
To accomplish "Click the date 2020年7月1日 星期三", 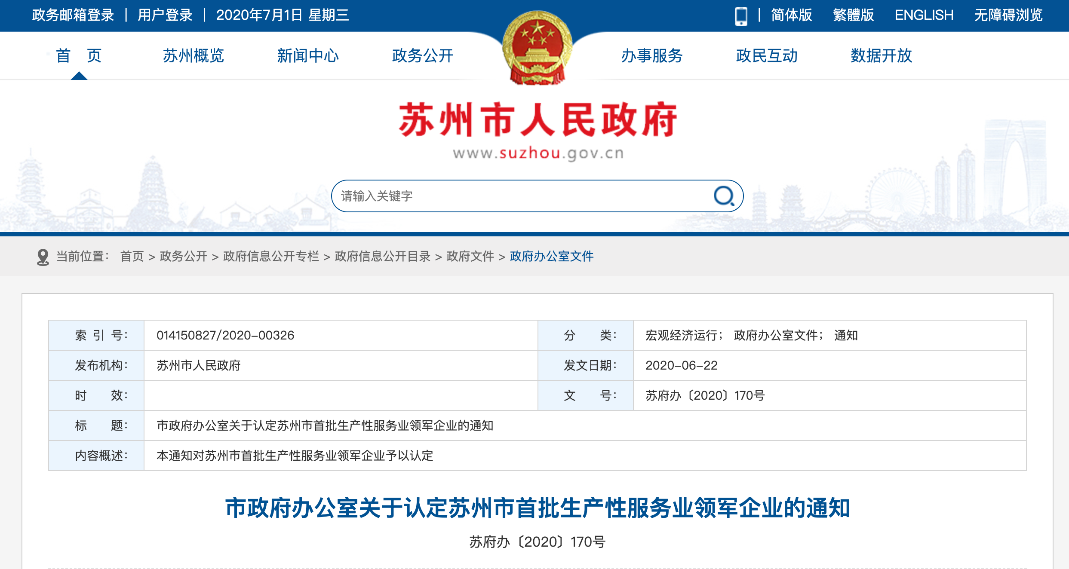I will click(282, 15).
